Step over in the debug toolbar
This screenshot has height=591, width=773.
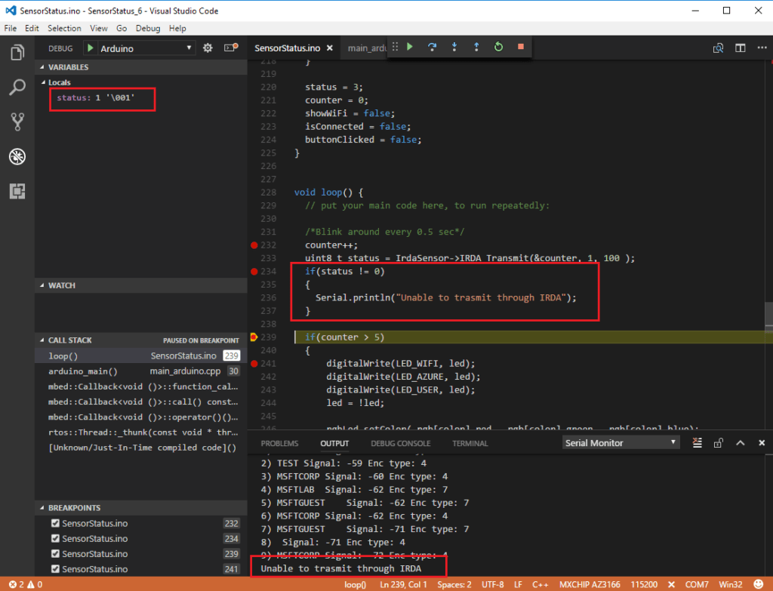click(432, 47)
